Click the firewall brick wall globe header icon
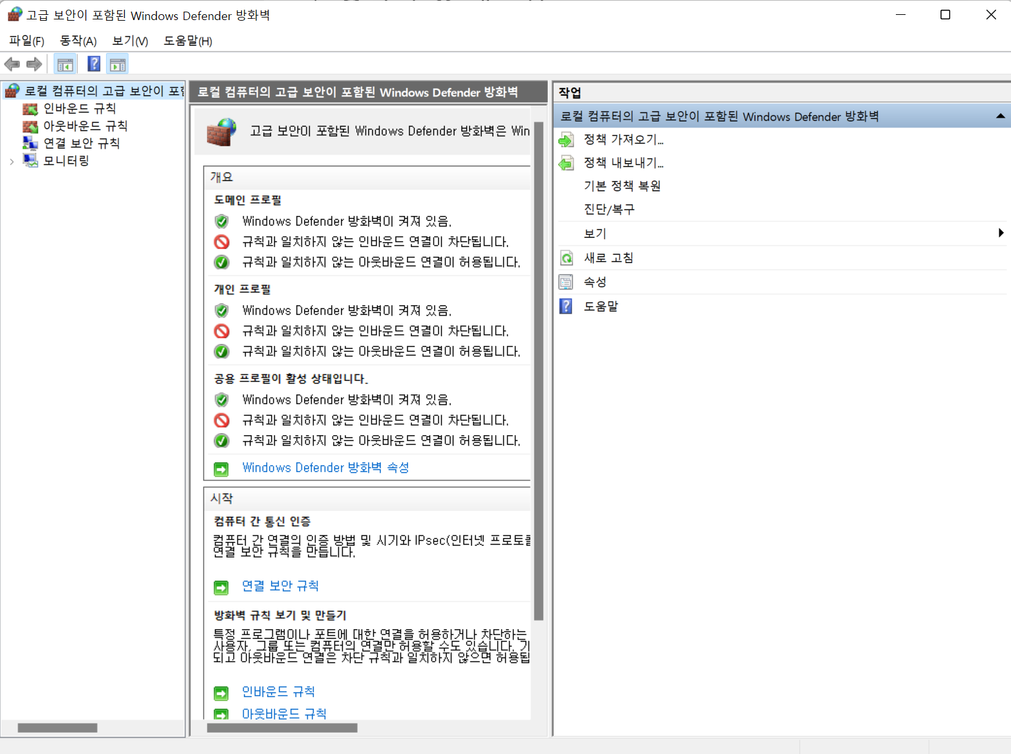1011x754 pixels. pos(221,132)
